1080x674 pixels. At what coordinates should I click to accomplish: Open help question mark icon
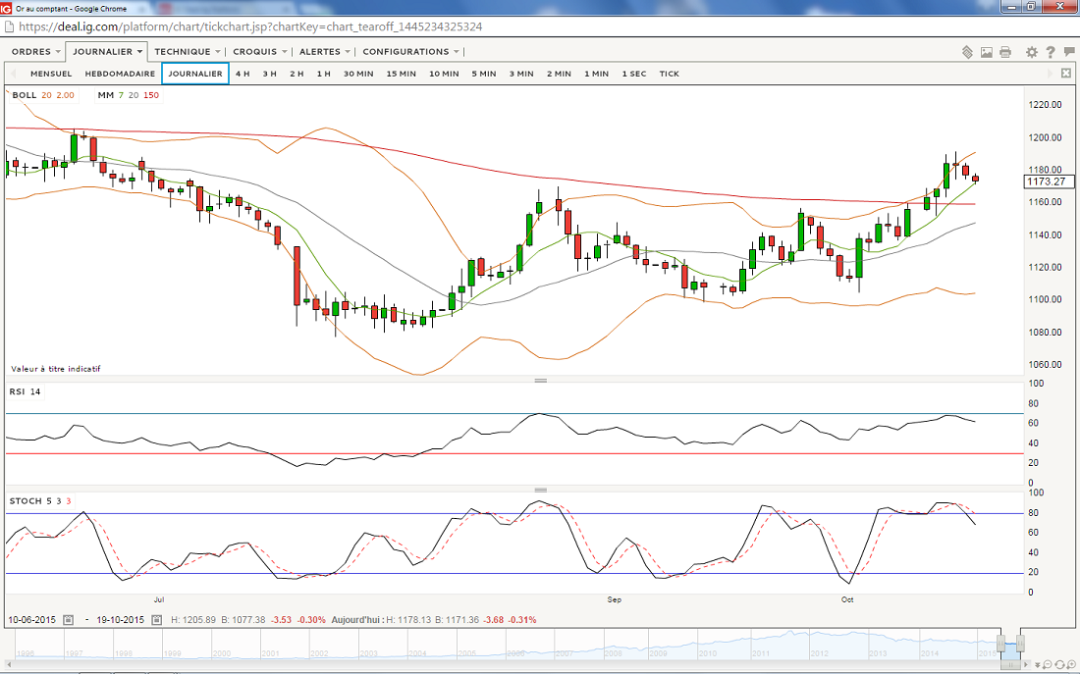click(x=1051, y=52)
